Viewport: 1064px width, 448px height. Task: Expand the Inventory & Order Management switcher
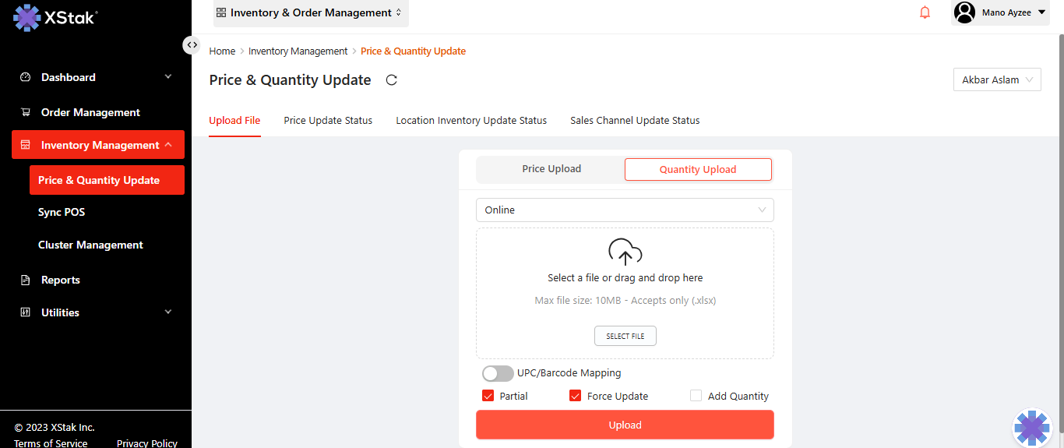coord(310,13)
